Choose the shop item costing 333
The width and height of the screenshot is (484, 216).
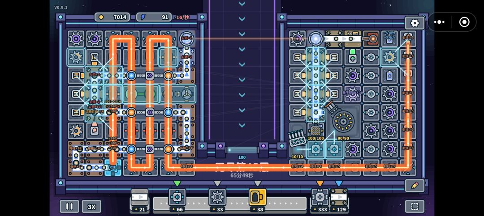click(x=320, y=197)
